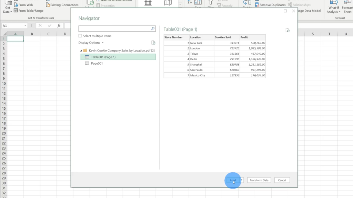This screenshot has width=353, height=198.
Task: Create a Forecast Sheet
Action: [x=347, y=6]
